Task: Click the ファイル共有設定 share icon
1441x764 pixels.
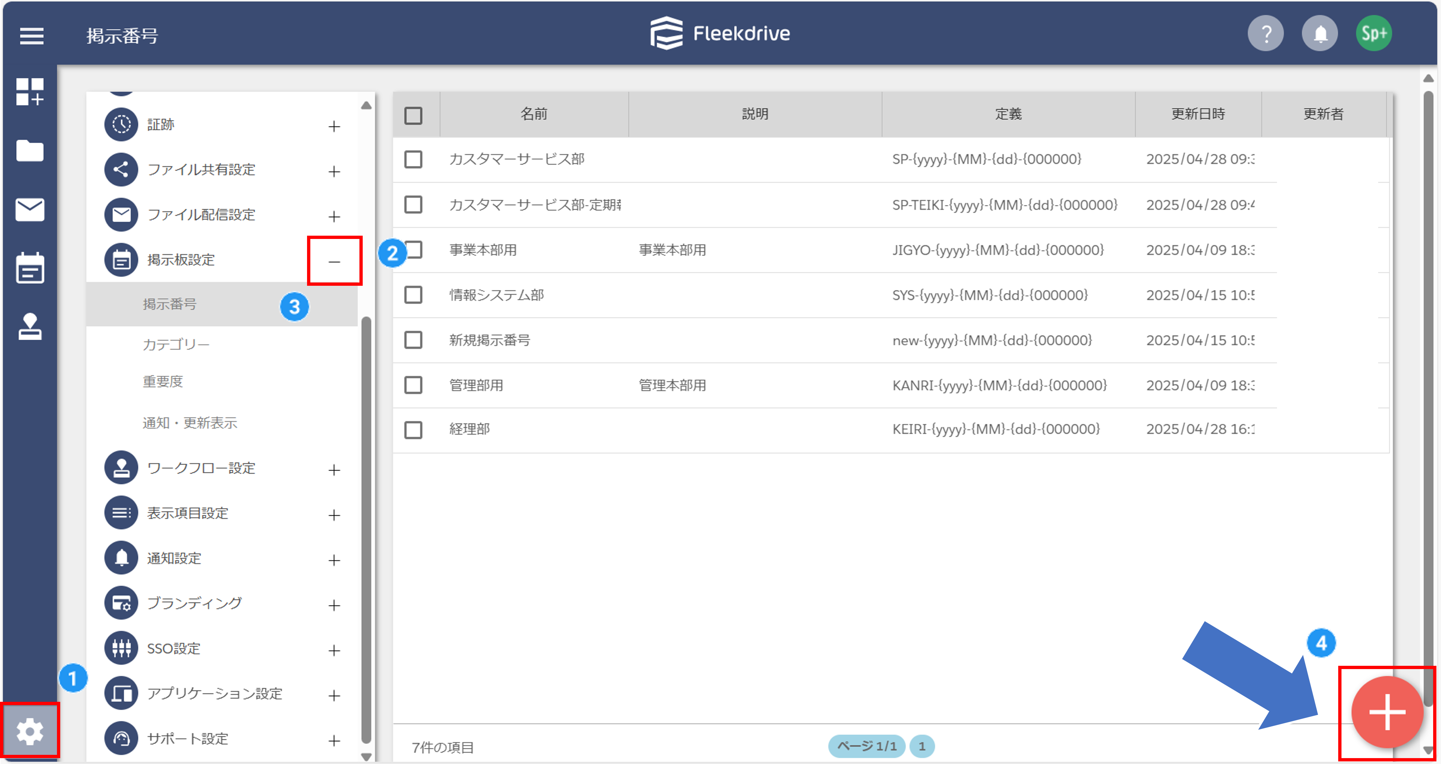Action: (x=121, y=170)
